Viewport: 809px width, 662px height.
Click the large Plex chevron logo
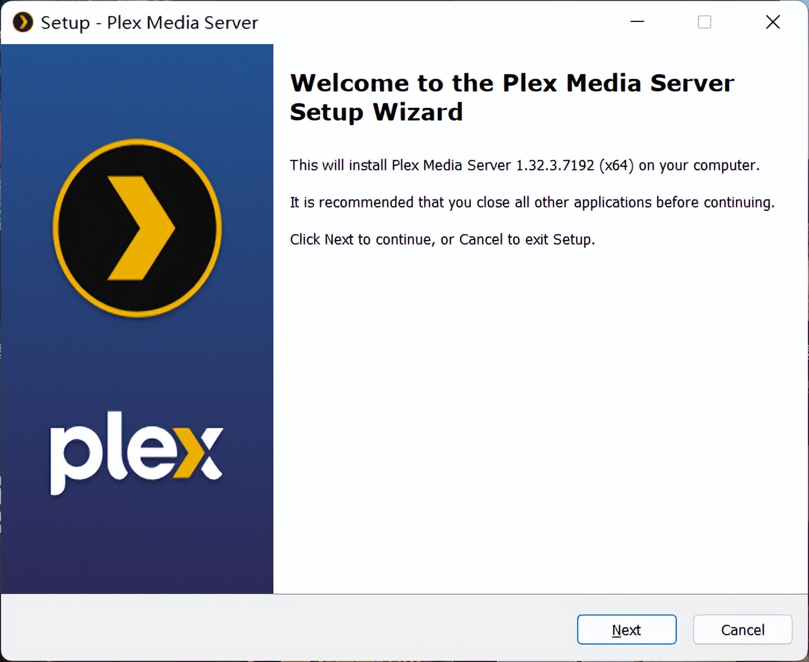point(137,228)
